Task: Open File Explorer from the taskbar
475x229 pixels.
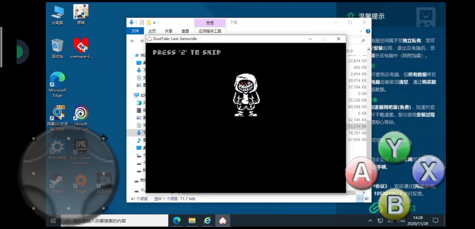Action: (x=192, y=221)
